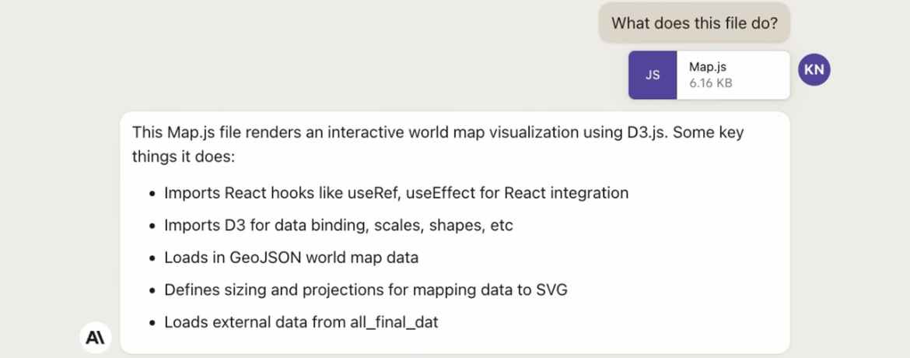910x358 pixels.
Task: Select the "What does this file do?" message
Action: point(694,23)
